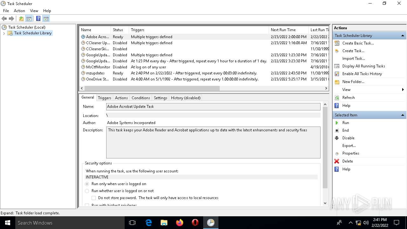
Task: Switch to the Actions tab
Action: (121, 98)
